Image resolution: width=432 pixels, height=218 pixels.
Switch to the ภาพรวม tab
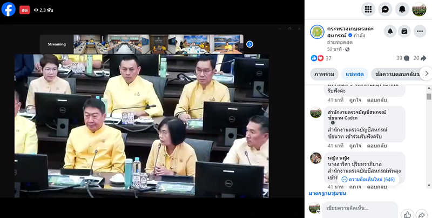325,74
